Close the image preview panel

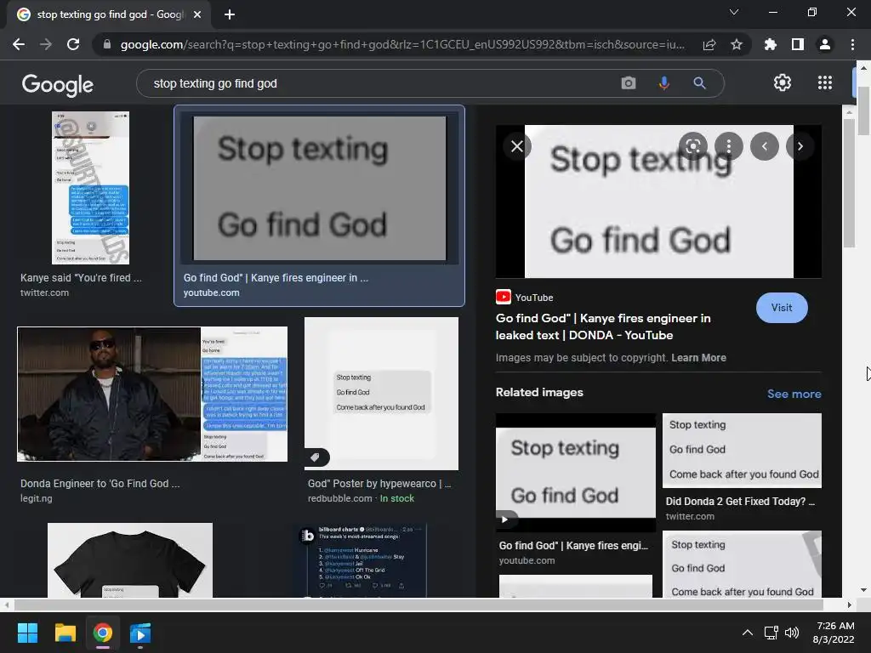click(517, 146)
